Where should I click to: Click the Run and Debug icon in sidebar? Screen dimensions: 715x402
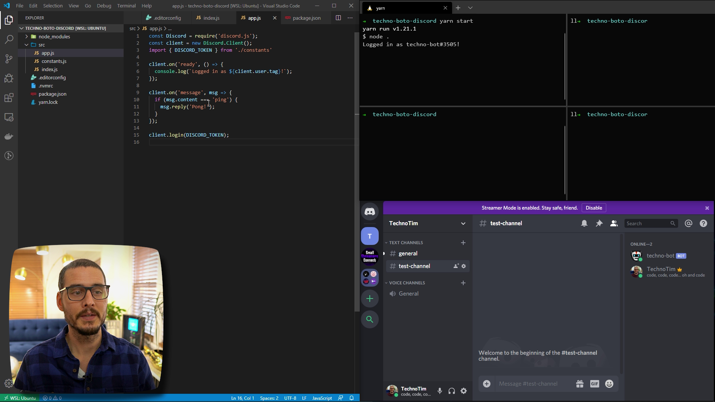point(9,78)
